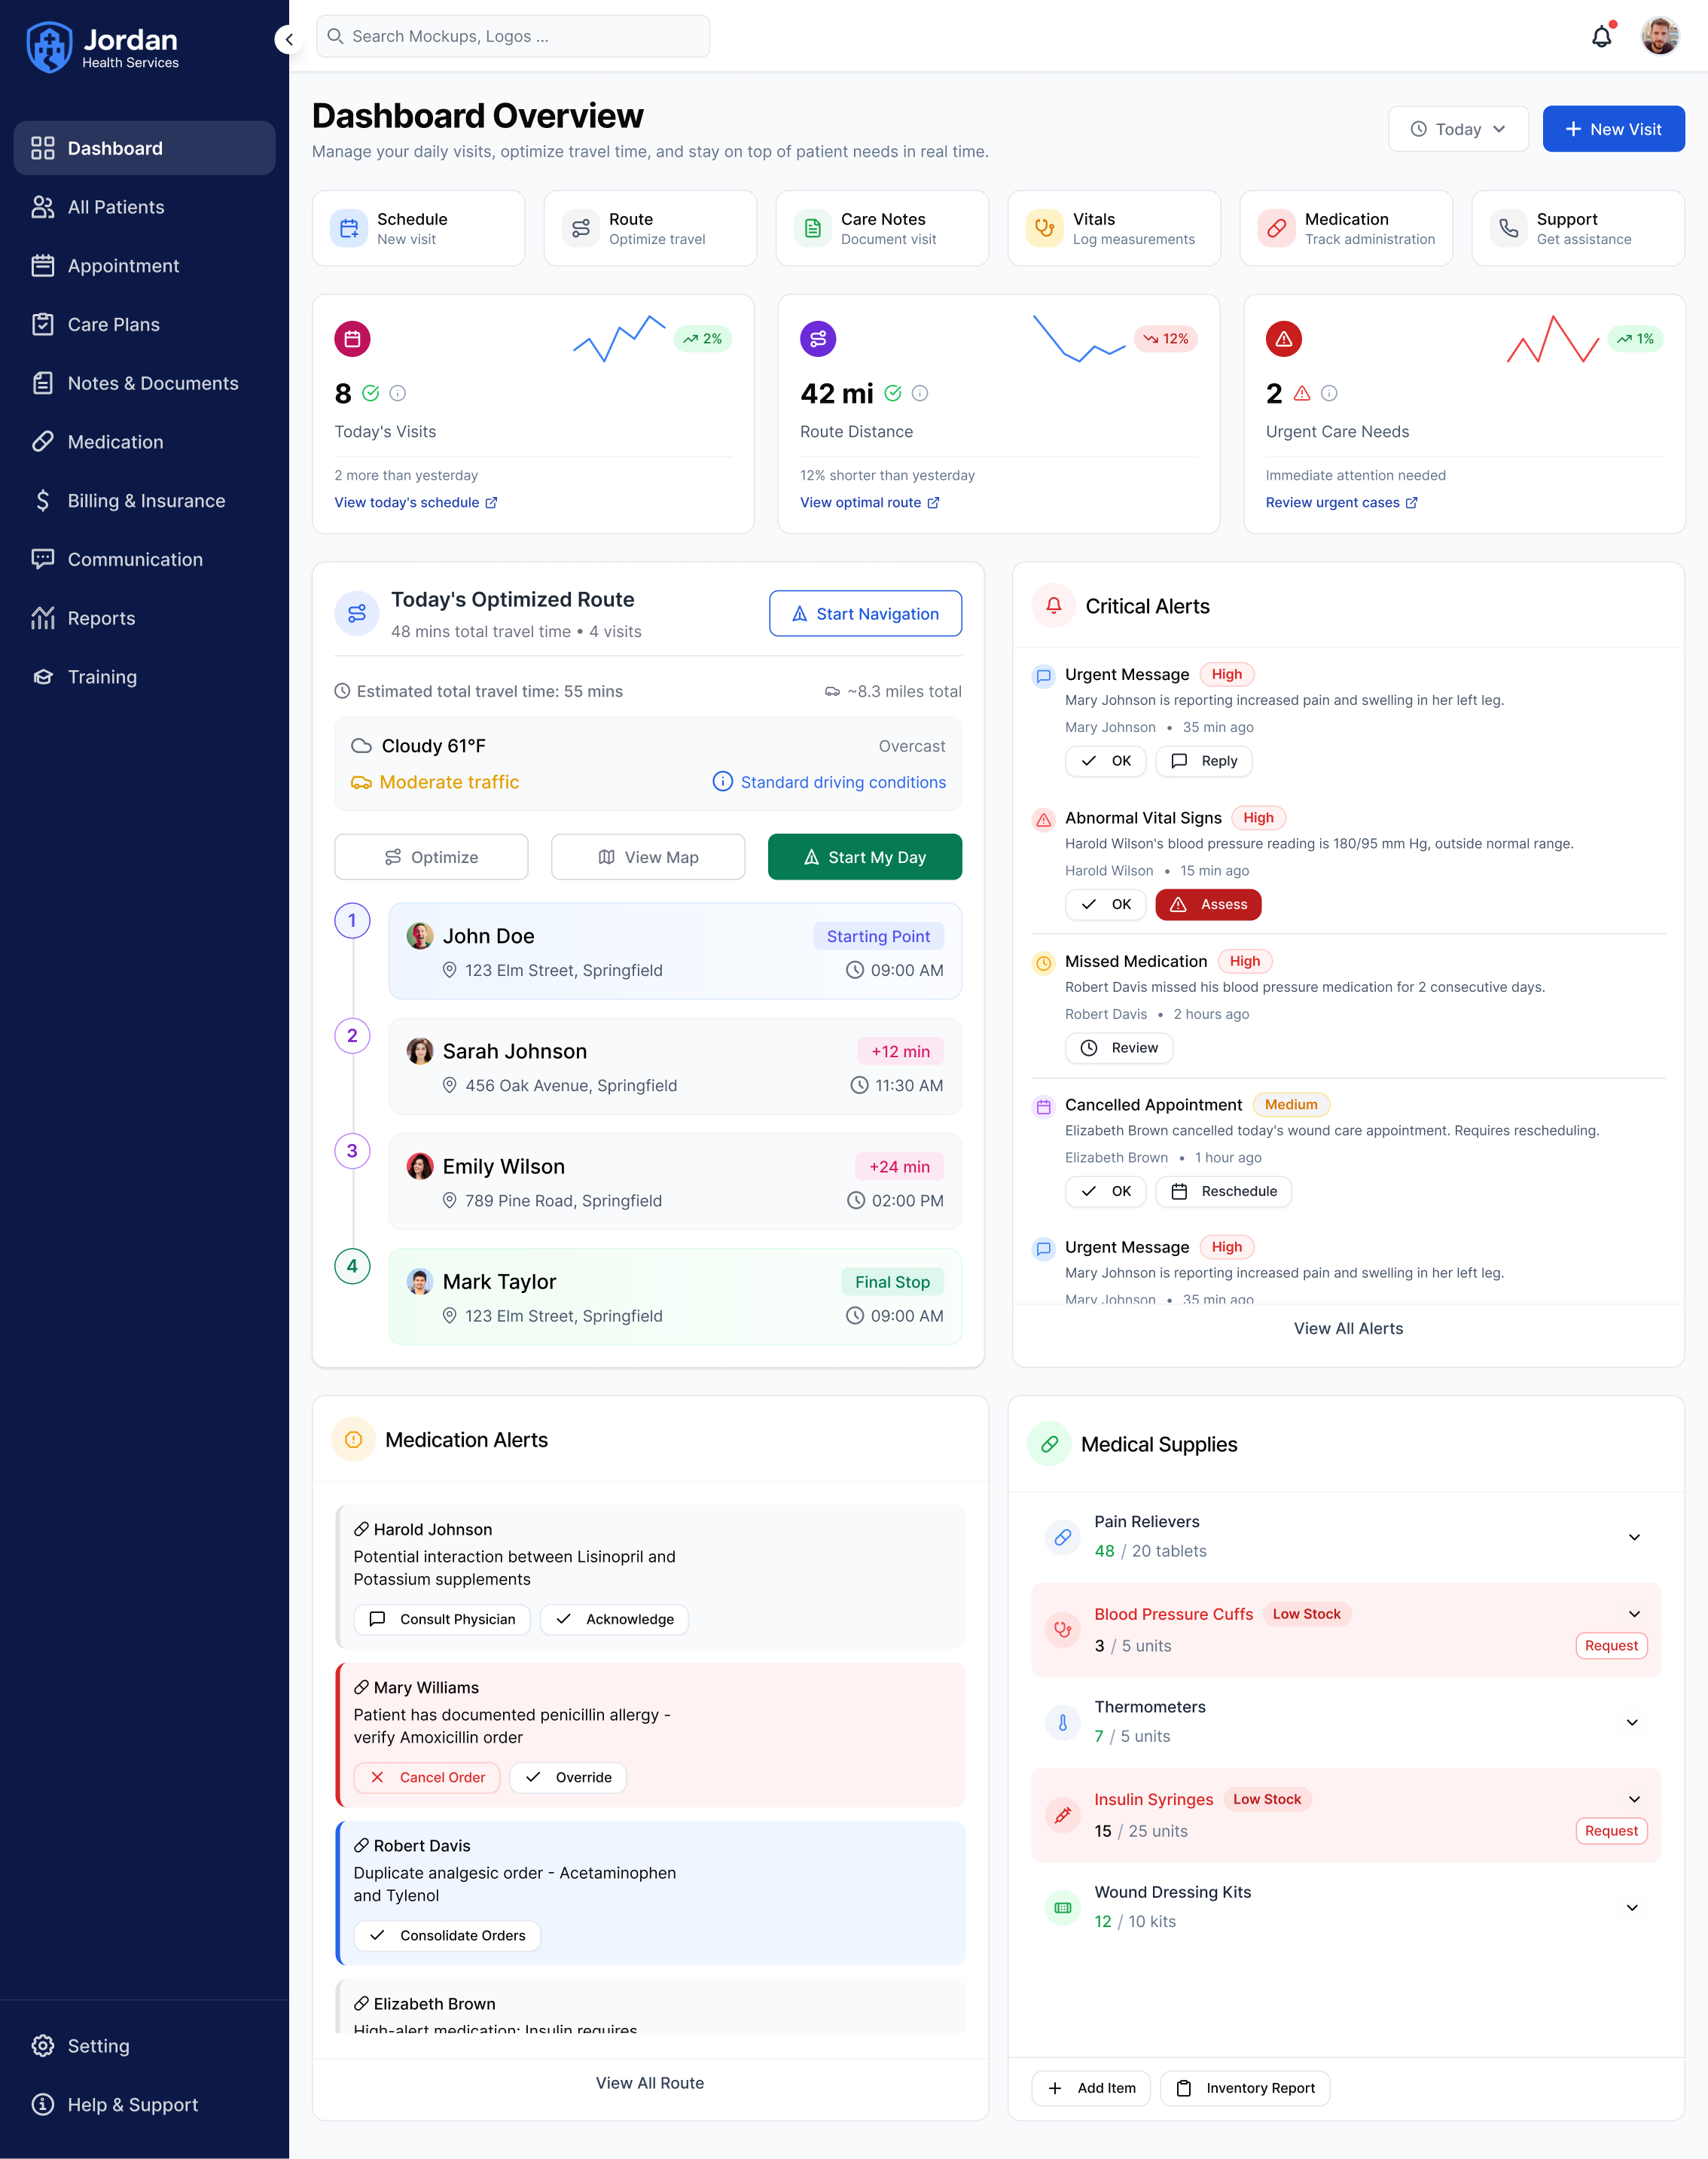
Task: Click the Support phone icon
Action: point(1509,228)
